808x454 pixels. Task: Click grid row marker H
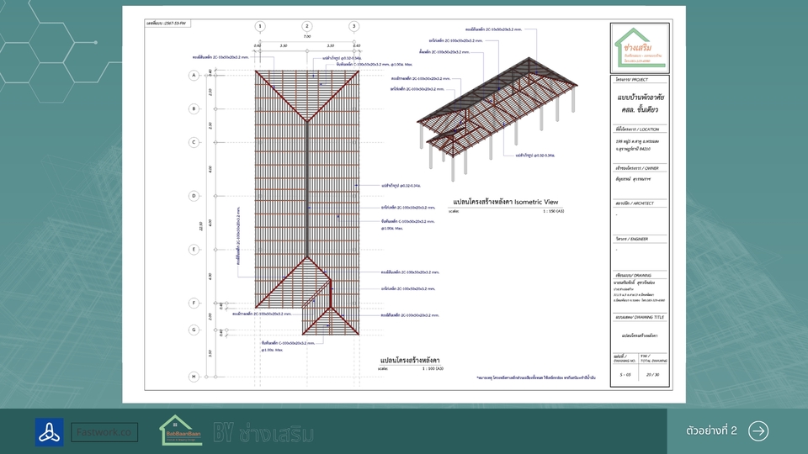coord(194,377)
